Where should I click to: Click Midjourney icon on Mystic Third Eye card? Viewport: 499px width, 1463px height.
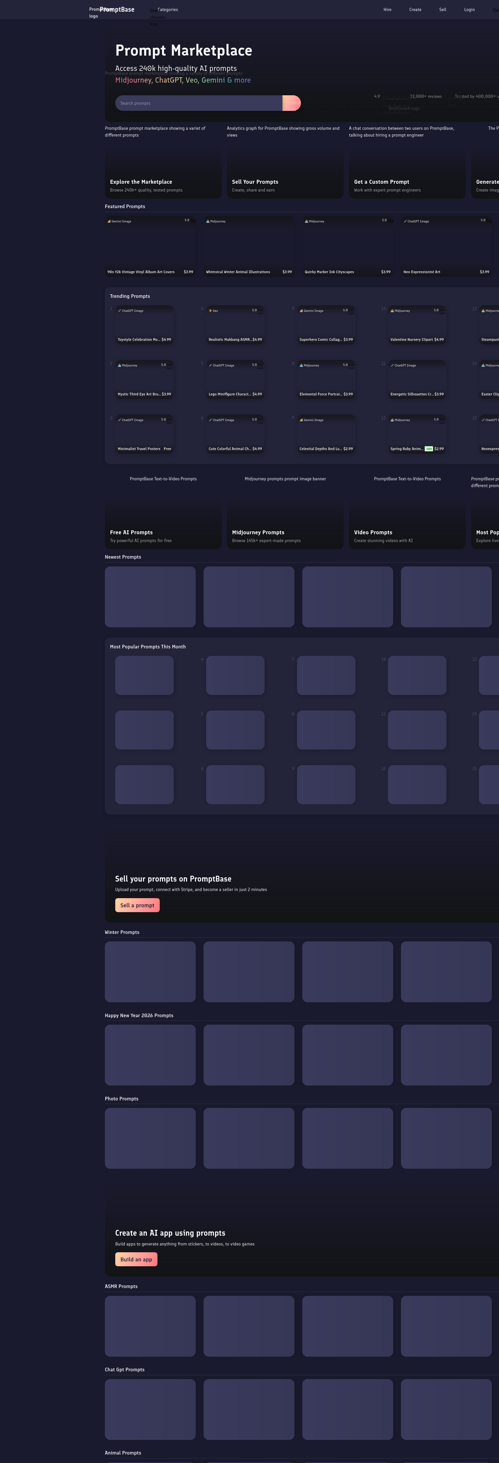119,365
